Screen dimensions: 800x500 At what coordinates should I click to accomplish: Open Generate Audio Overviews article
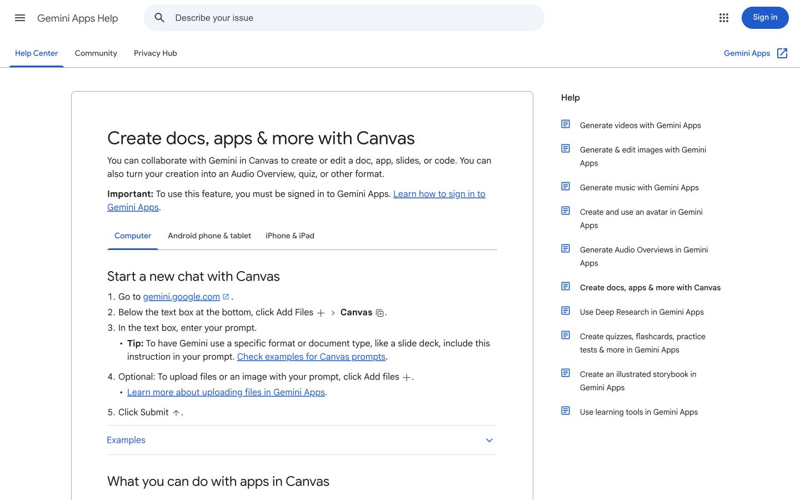tap(644, 257)
